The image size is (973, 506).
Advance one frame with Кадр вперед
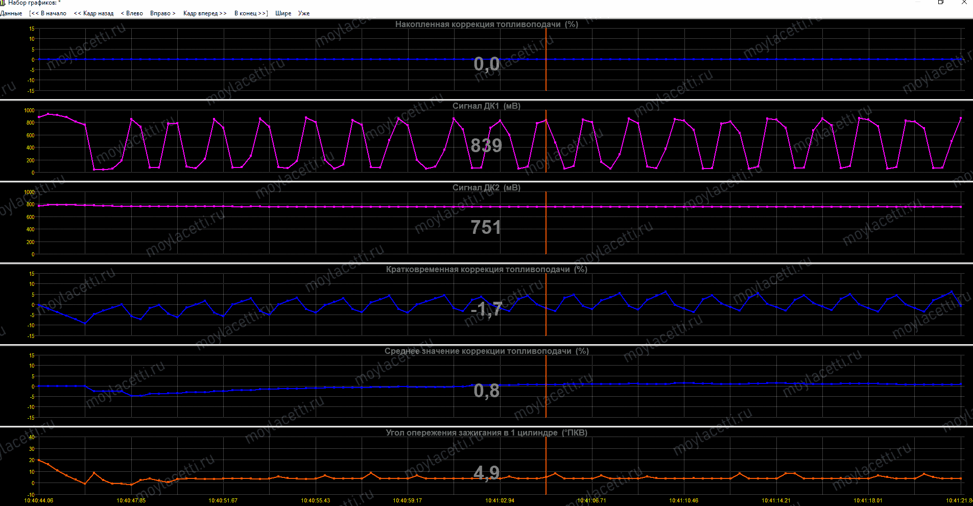(x=204, y=13)
